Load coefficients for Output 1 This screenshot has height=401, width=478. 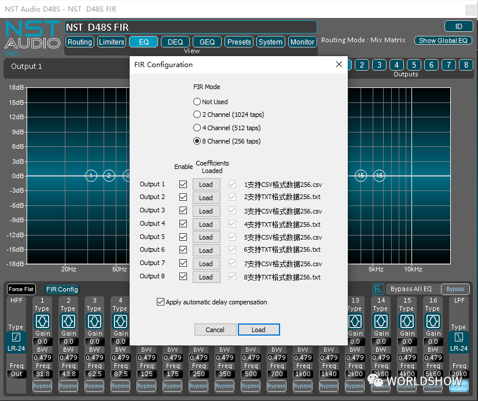click(206, 185)
